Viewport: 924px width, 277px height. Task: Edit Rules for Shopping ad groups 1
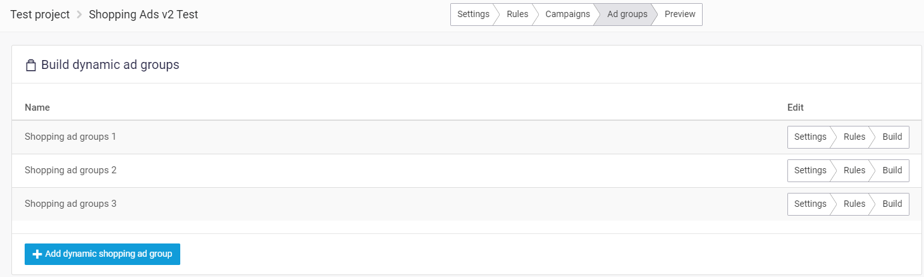(x=854, y=137)
